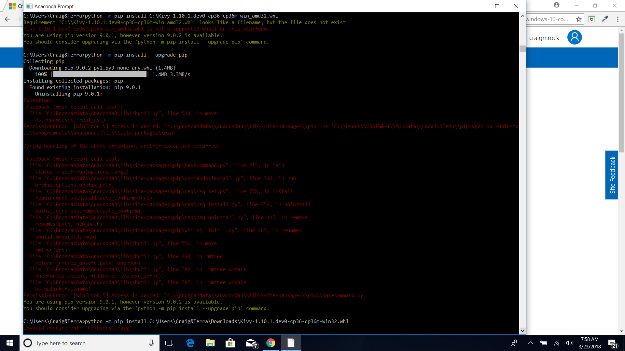Click the 'shutil.move(old, new)' traceback line
The image size is (625, 351).
(66, 237)
